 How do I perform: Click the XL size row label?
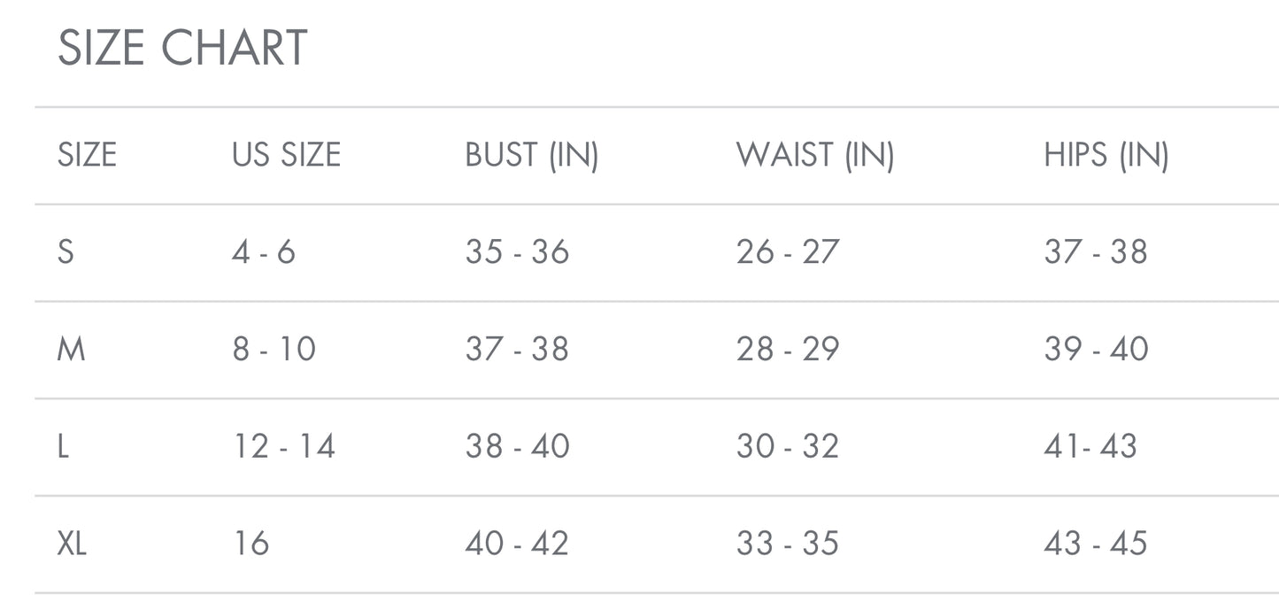click(x=73, y=544)
